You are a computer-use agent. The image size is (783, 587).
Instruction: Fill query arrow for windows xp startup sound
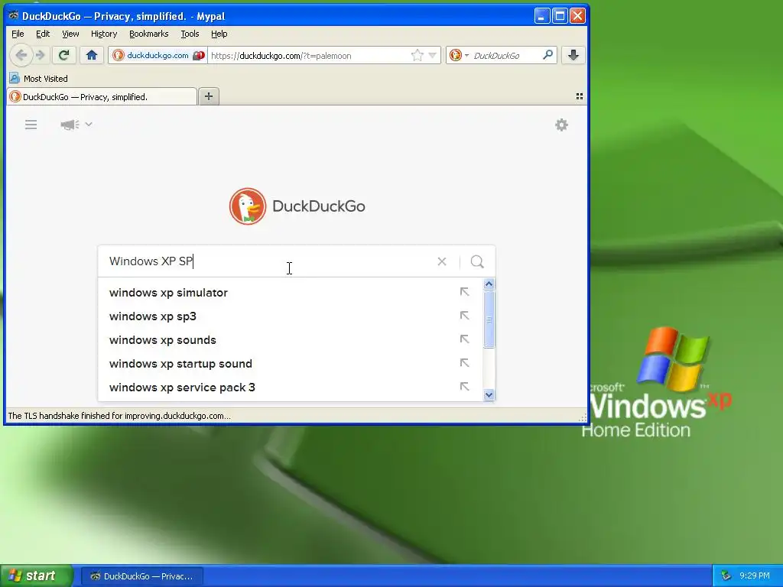pyautogui.click(x=464, y=363)
